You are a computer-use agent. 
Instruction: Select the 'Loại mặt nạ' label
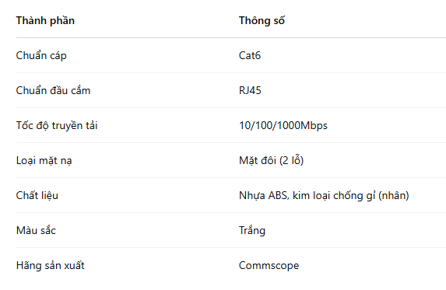point(44,160)
